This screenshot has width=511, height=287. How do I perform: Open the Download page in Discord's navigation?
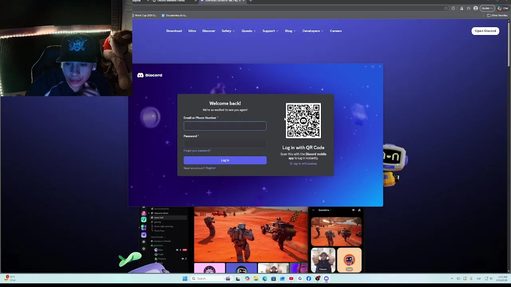(174, 31)
